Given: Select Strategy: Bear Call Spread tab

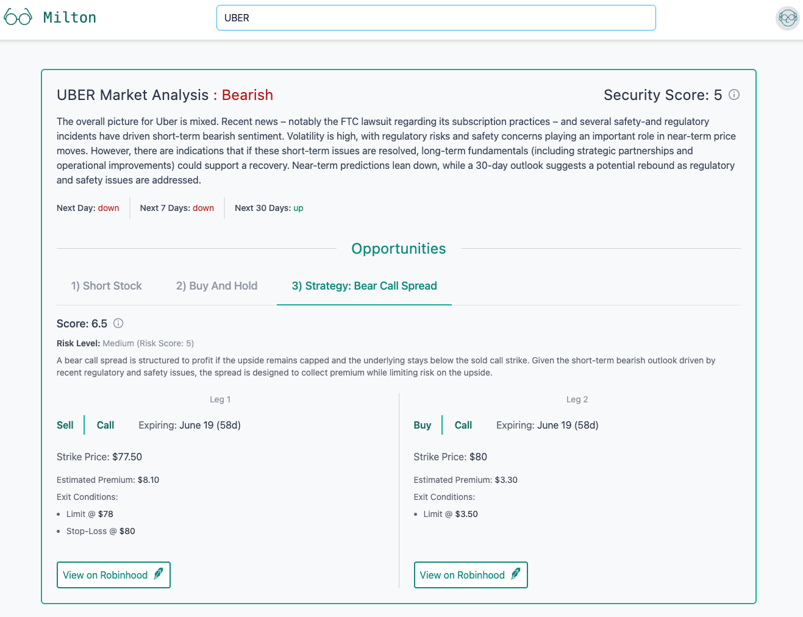Looking at the screenshot, I should [x=364, y=286].
